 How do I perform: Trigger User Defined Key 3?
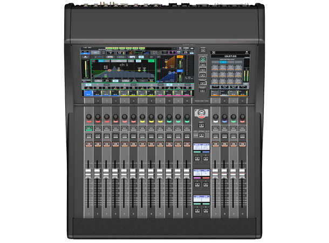(197, 184)
